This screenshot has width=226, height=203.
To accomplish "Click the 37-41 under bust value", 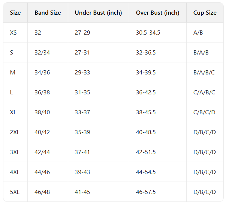I will pos(82,152).
